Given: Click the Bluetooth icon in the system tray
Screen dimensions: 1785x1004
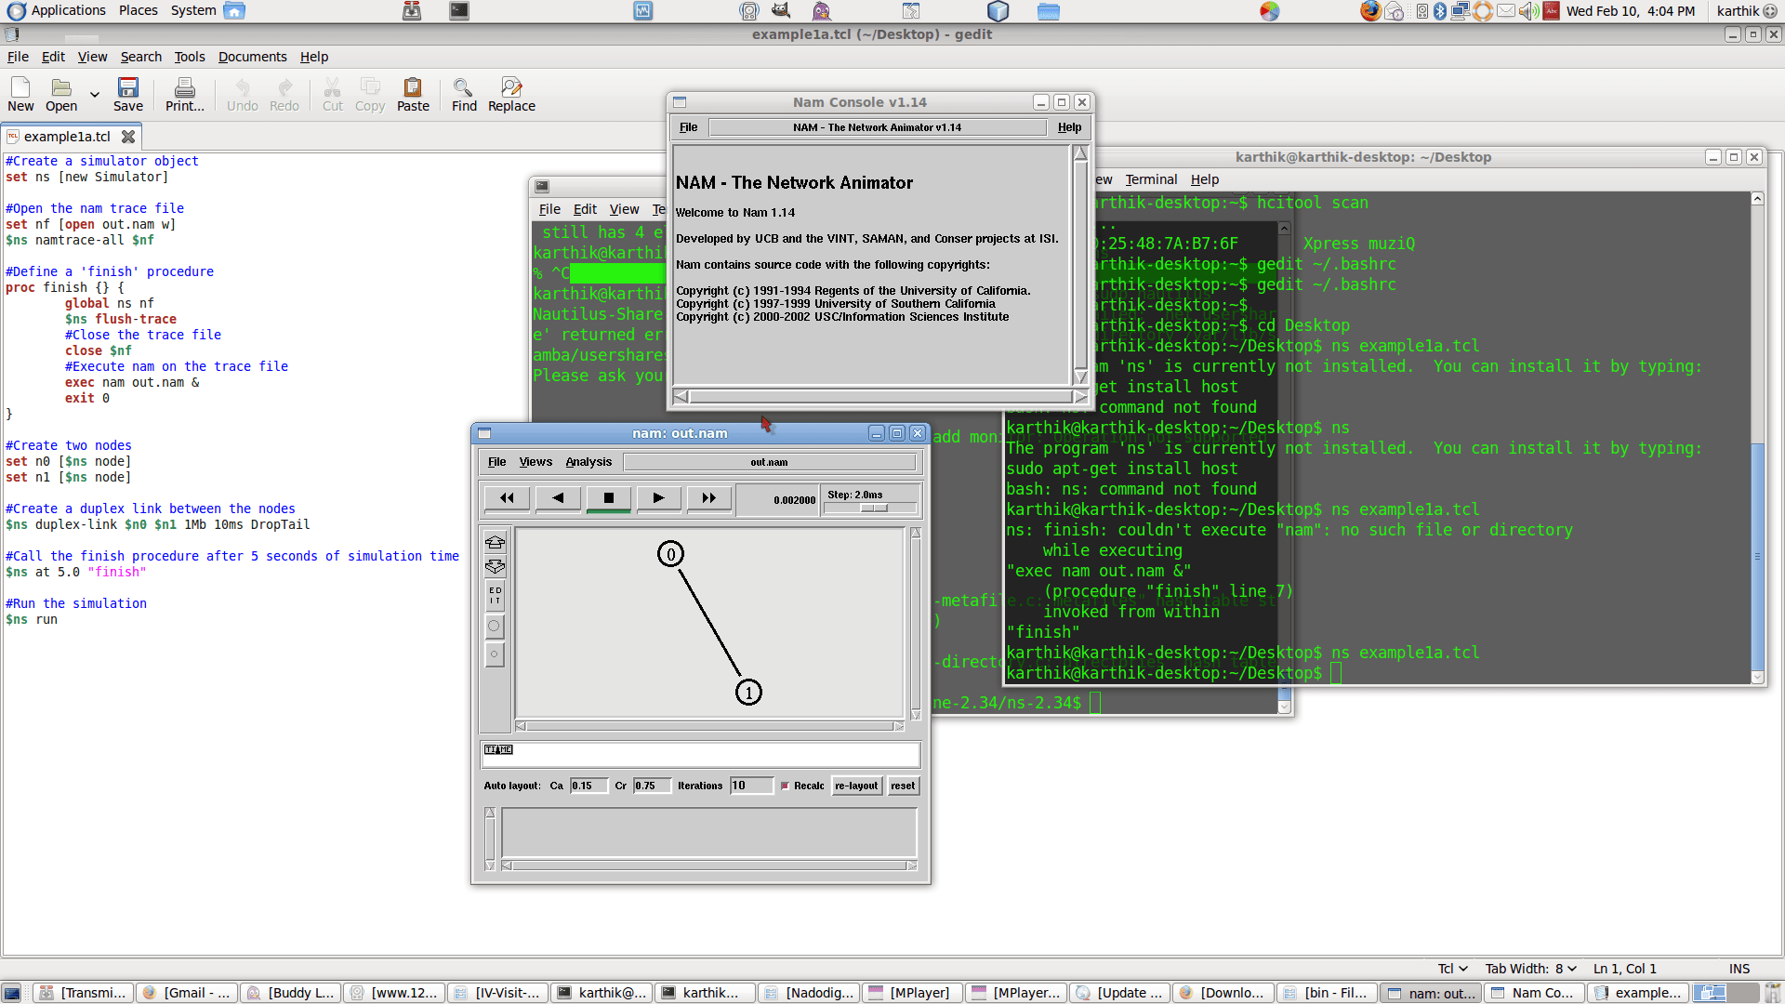Looking at the screenshot, I should click(1440, 11).
